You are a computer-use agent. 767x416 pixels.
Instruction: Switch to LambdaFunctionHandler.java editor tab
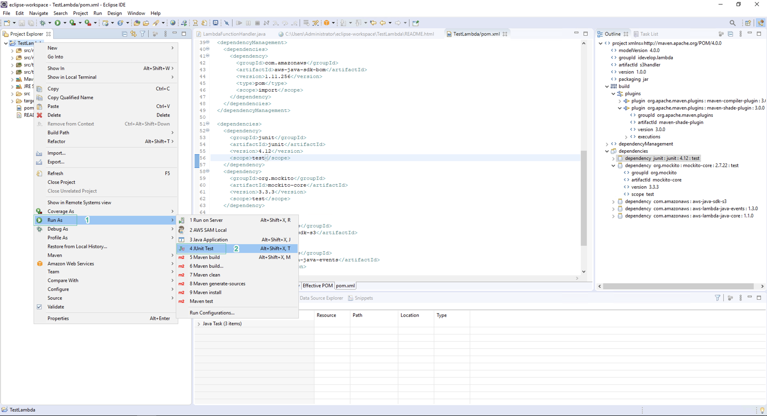coord(230,34)
